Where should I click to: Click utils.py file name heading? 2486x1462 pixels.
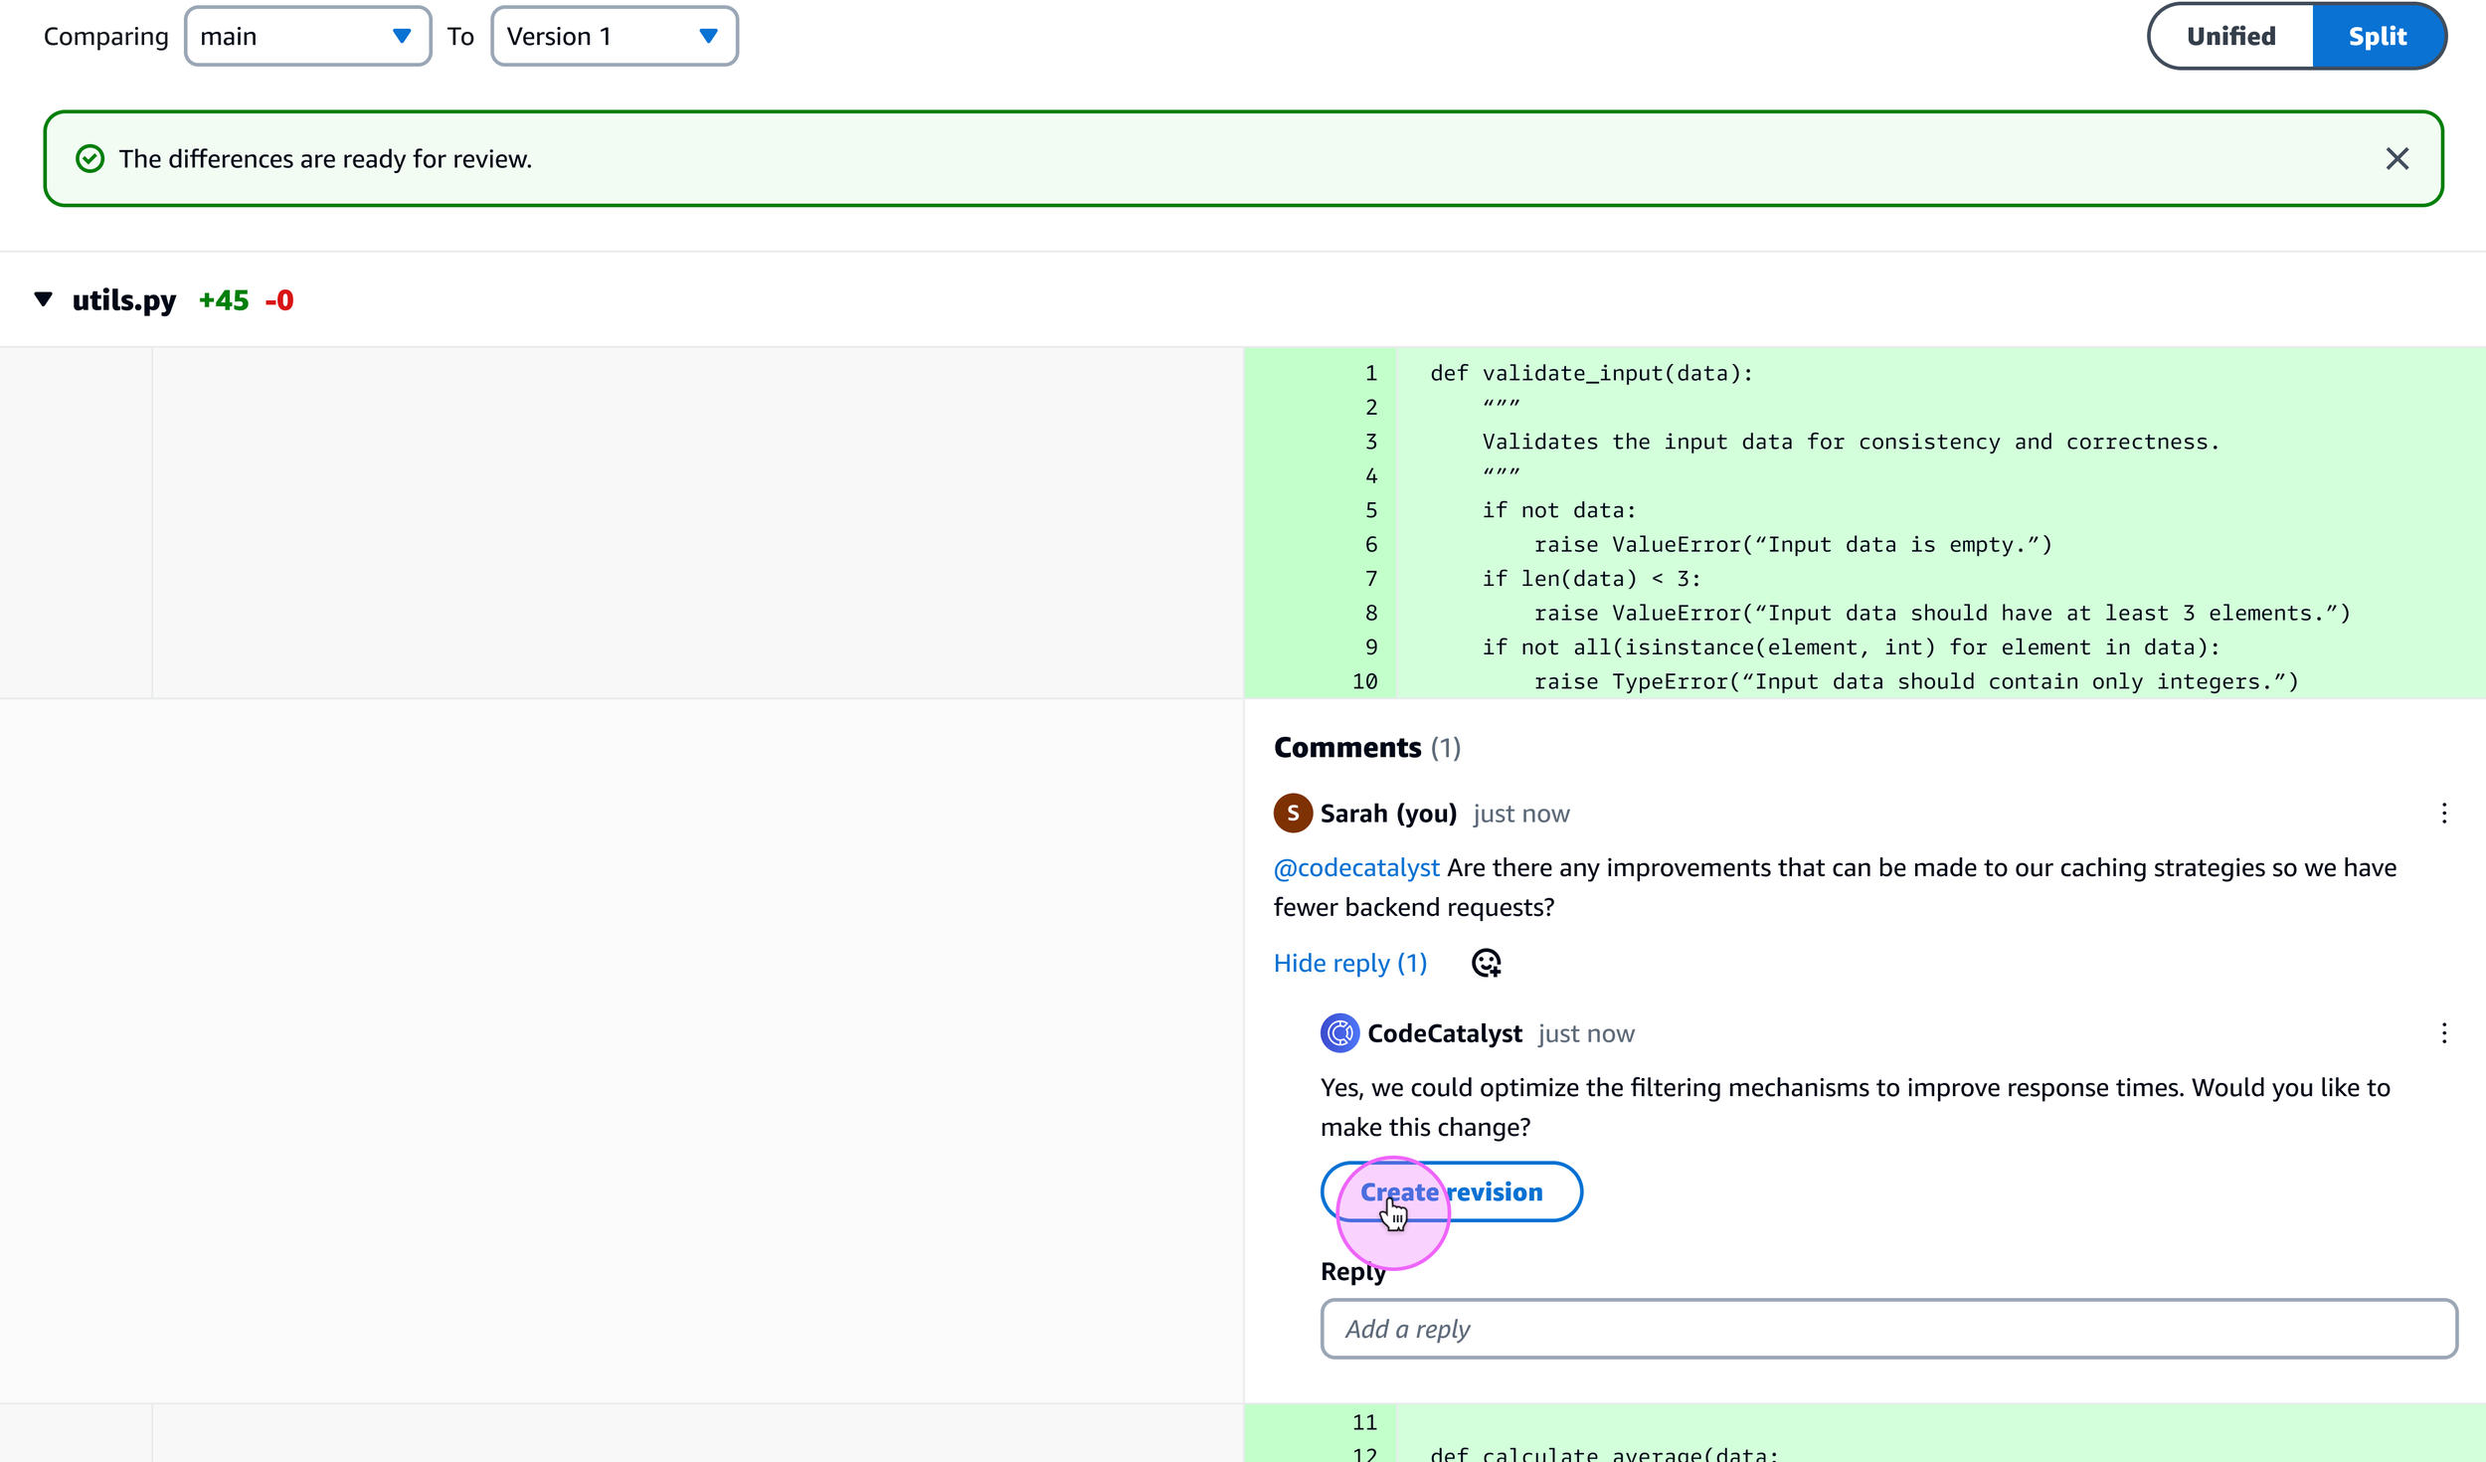pyautogui.click(x=124, y=300)
